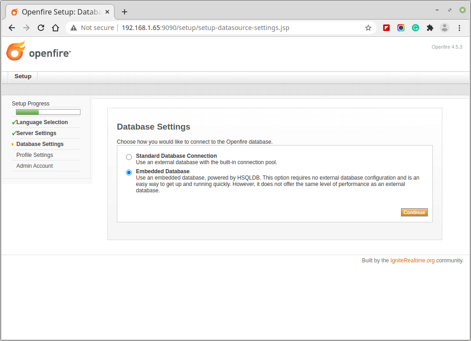This screenshot has height=341, width=471.
Task: Open a new browser tab
Action: (124, 12)
